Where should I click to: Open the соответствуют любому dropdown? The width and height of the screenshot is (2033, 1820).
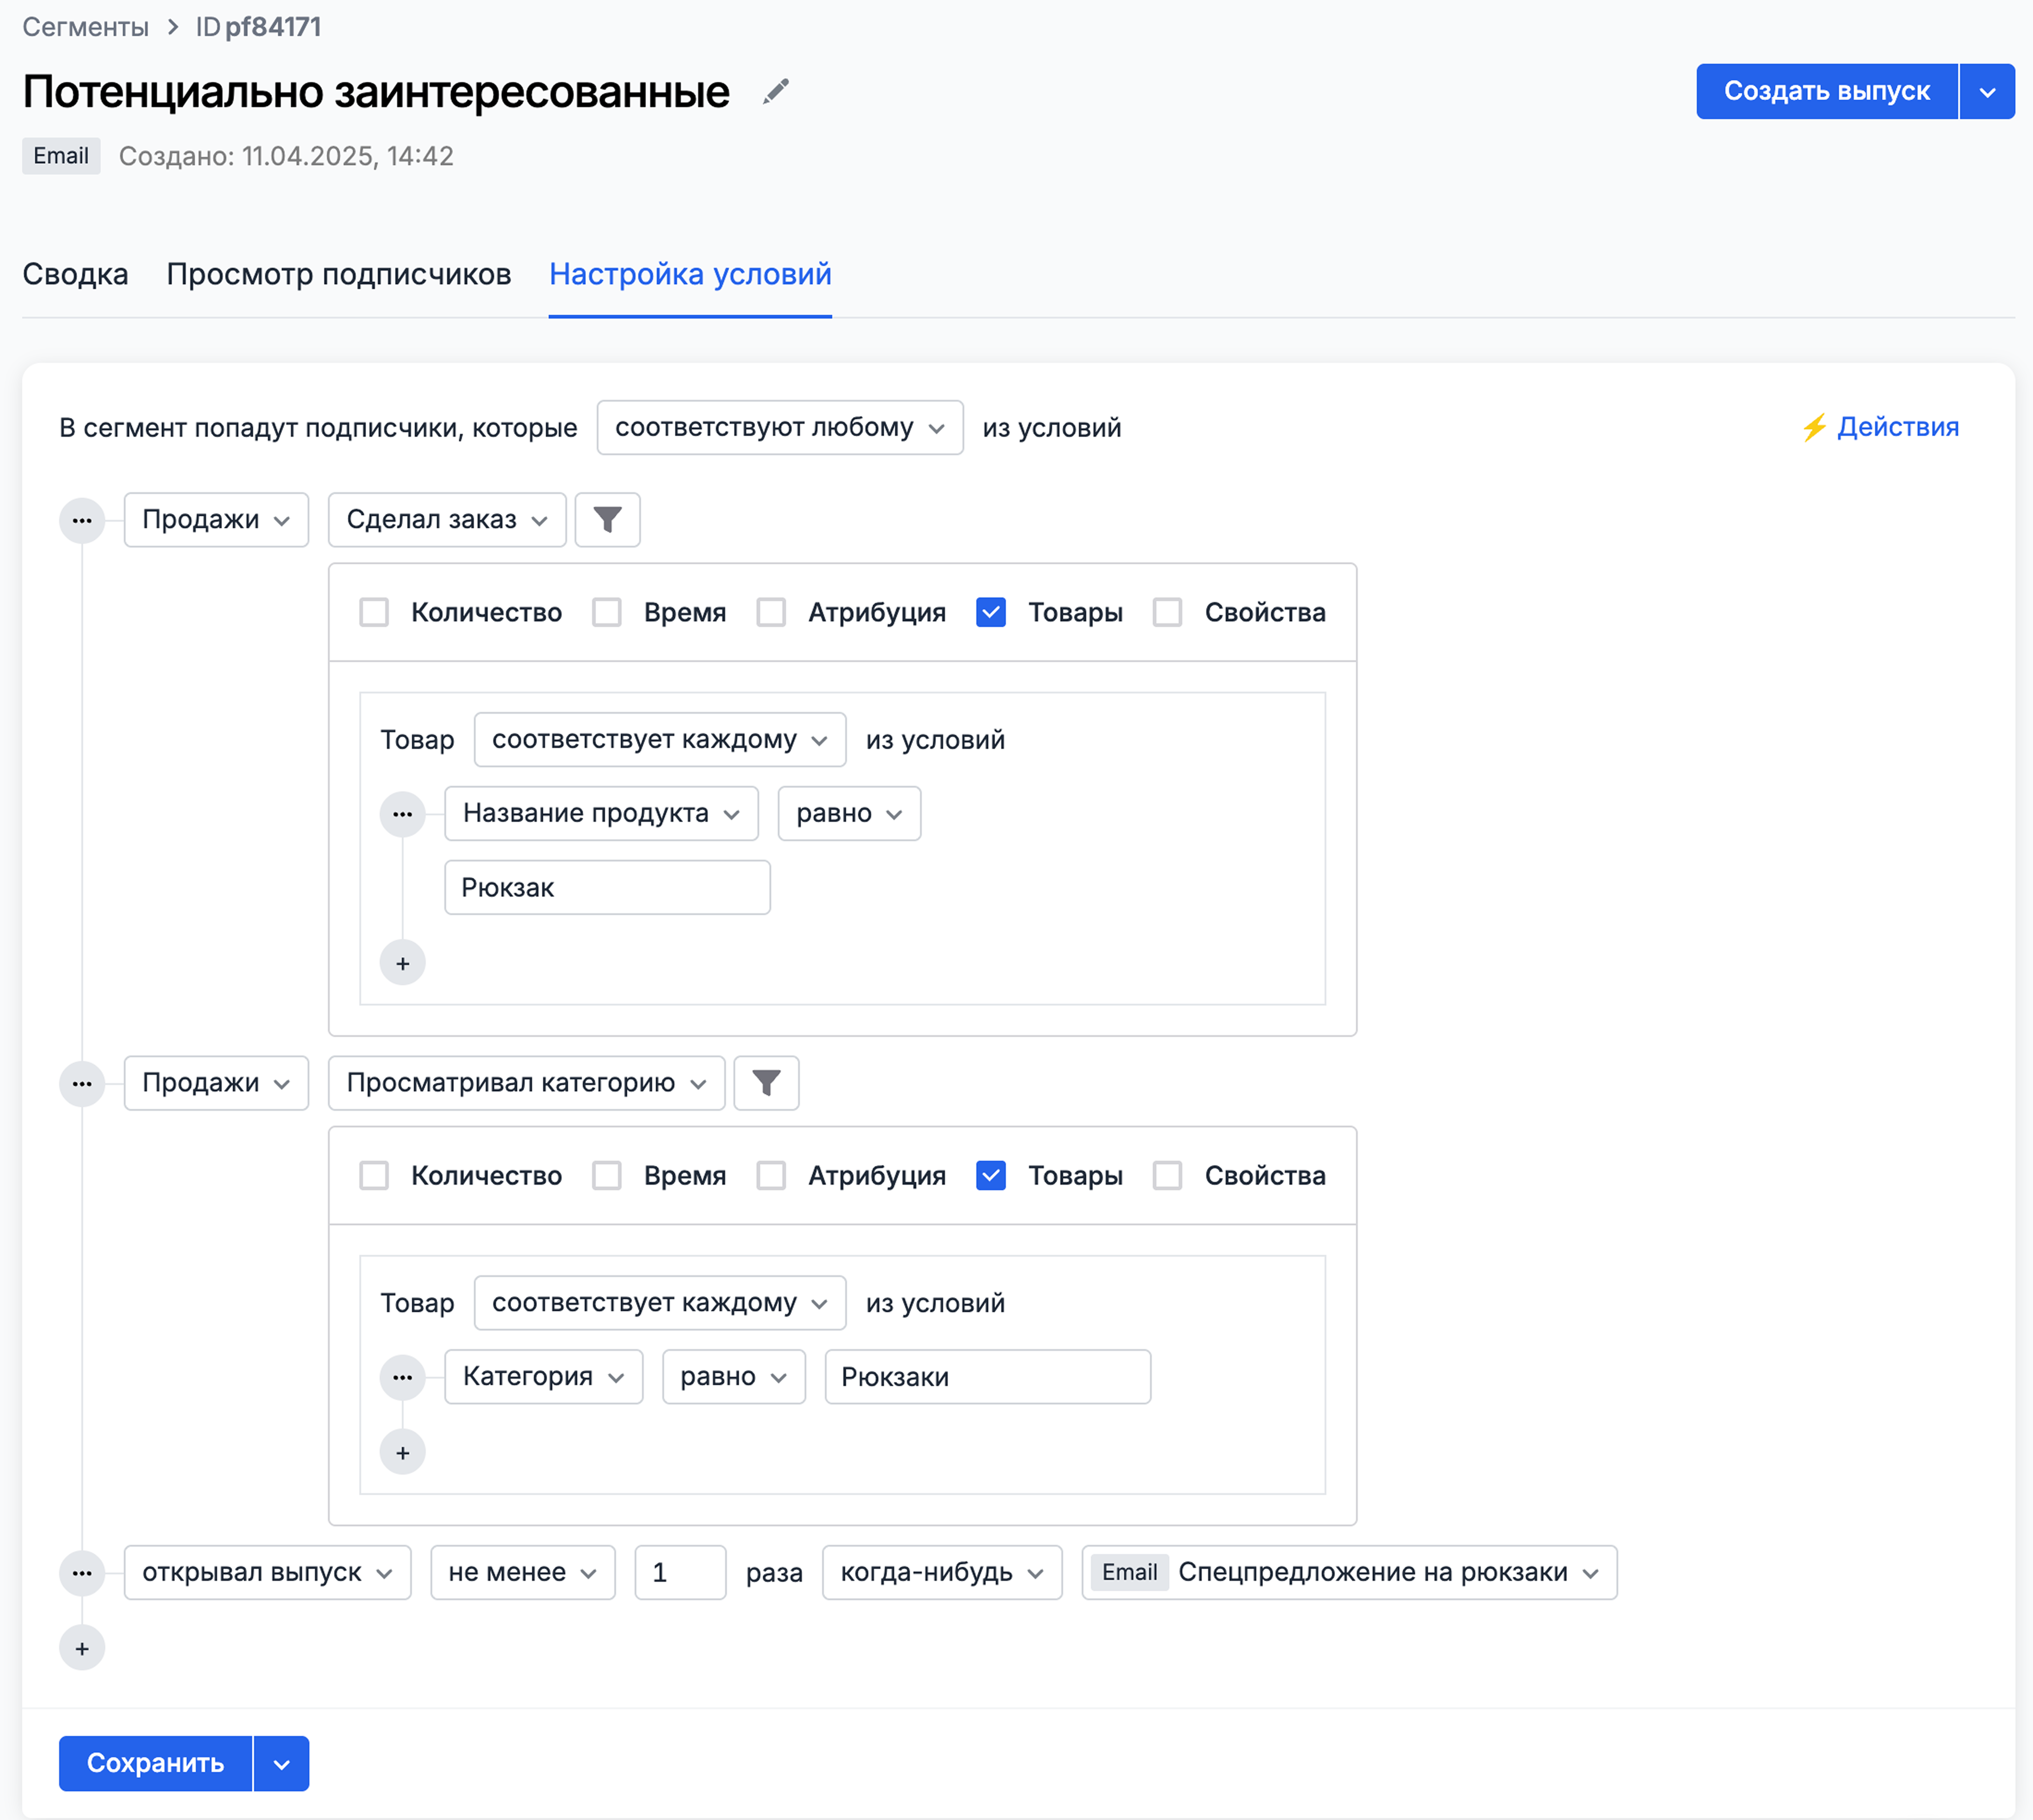tap(780, 428)
